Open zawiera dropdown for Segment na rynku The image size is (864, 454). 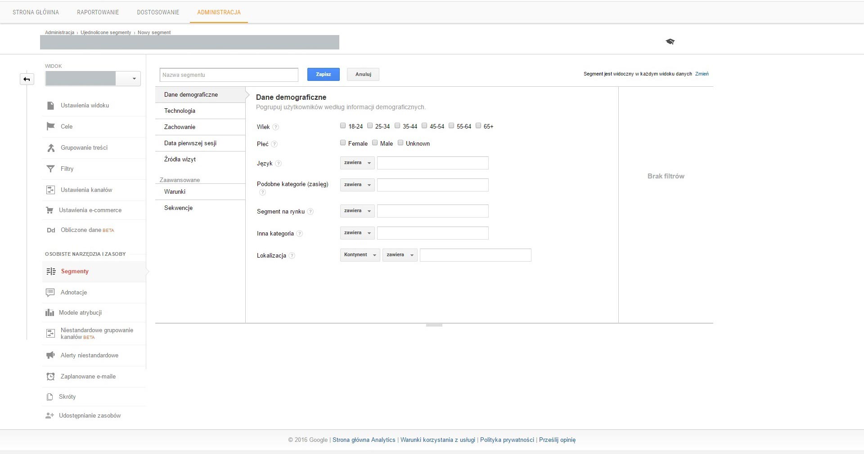click(357, 211)
